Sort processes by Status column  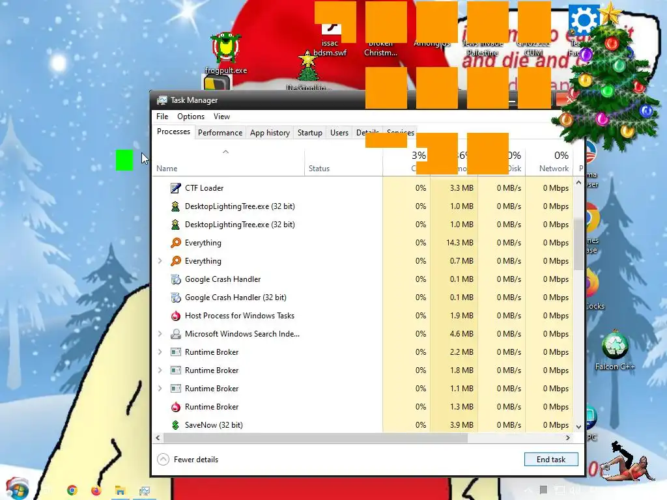pos(343,162)
